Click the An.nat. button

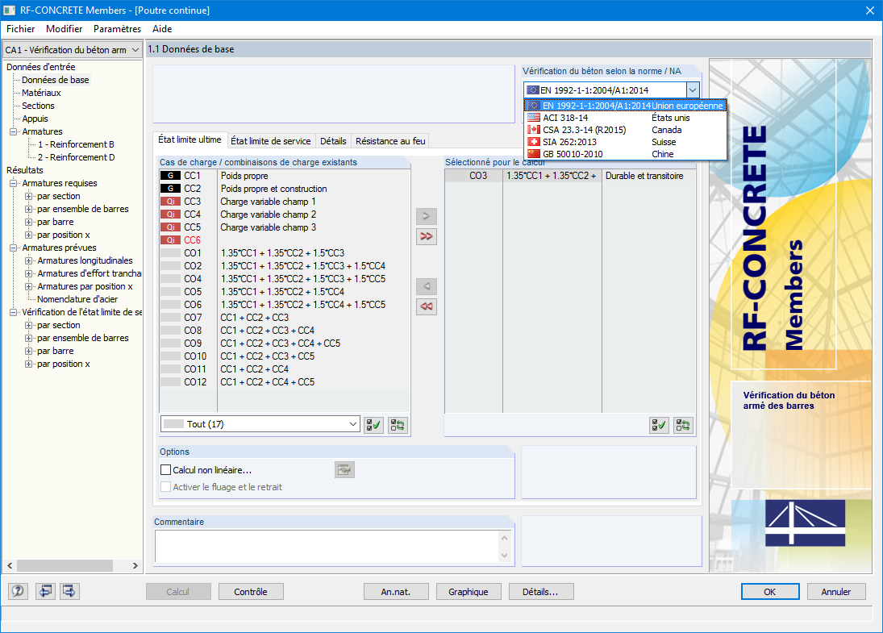point(396,592)
